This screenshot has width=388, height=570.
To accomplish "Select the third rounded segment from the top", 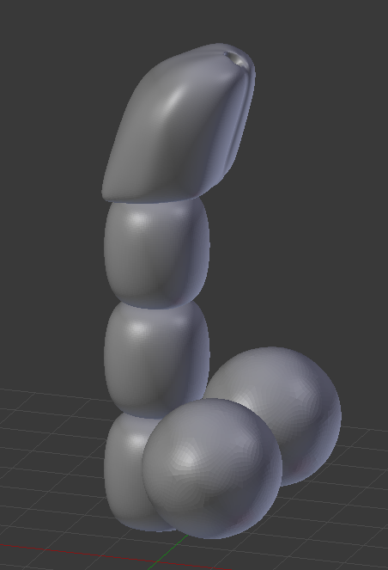I will click(157, 358).
